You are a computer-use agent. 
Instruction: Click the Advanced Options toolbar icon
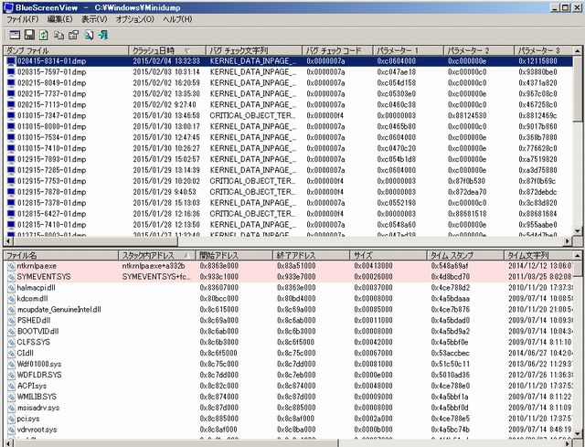[x=15, y=35]
